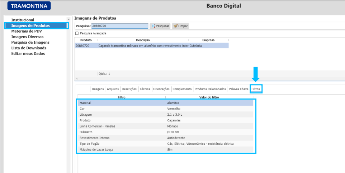345x173 pixels.
Task: Click the Pesquisar button
Action: (x=160, y=26)
